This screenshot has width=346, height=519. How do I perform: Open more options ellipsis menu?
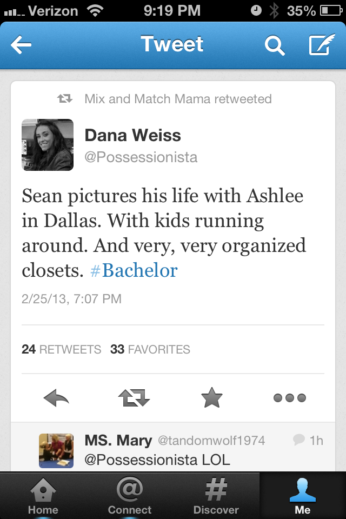[289, 398]
